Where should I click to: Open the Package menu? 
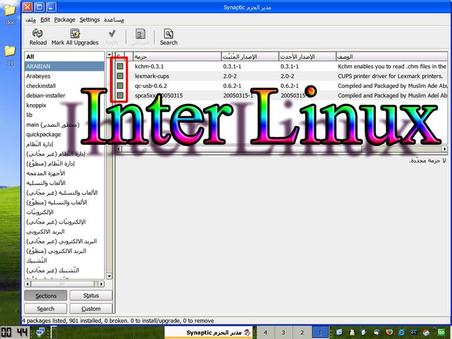click(65, 20)
